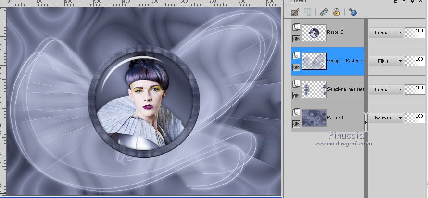This screenshot has width=428, height=198.
Task: Click opacity slider of Raster 2 layer
Action: [x=415, y=33]
